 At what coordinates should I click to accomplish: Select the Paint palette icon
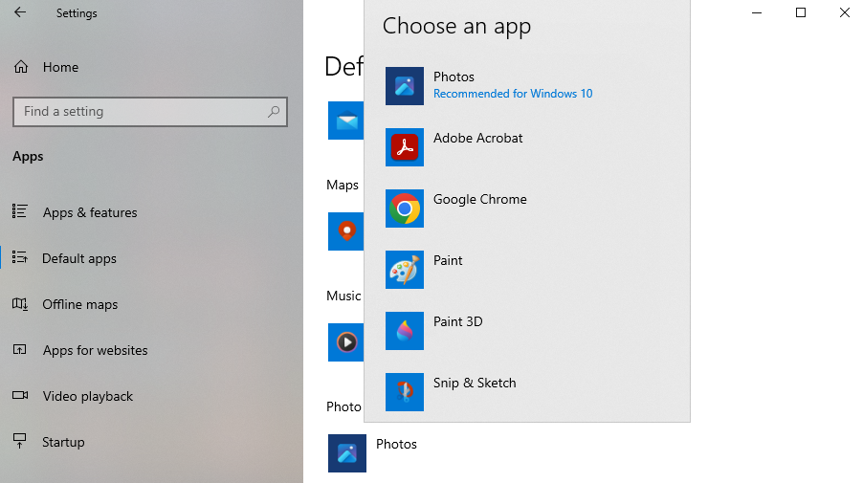click(404, 270)
